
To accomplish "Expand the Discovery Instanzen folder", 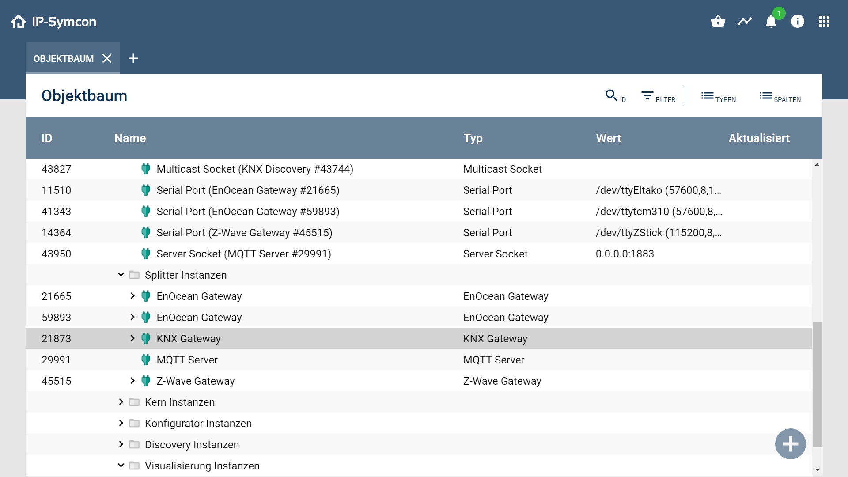I will click(x=121, y=444).
